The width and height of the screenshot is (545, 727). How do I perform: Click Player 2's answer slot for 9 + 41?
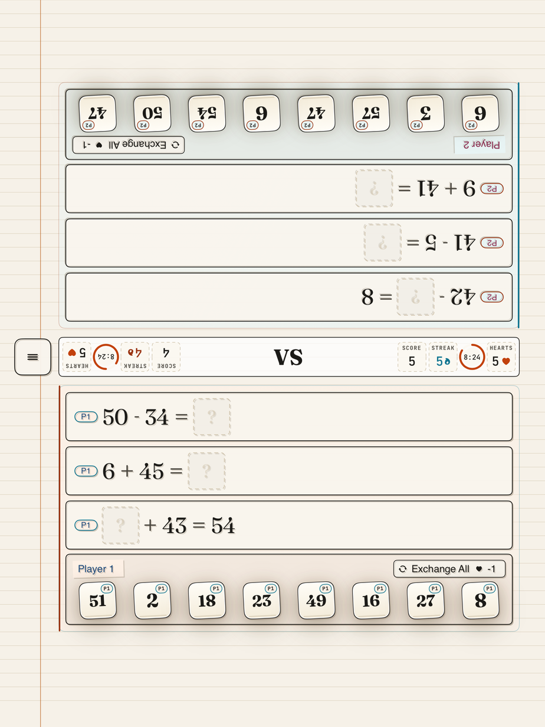click(374, 188)
